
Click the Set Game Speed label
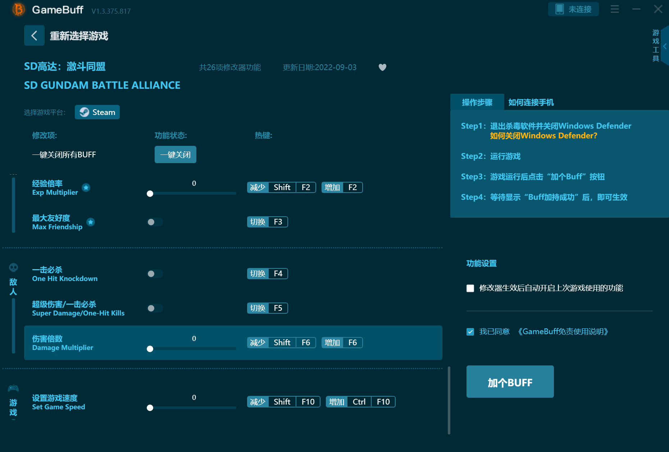(x=59, y=402)
